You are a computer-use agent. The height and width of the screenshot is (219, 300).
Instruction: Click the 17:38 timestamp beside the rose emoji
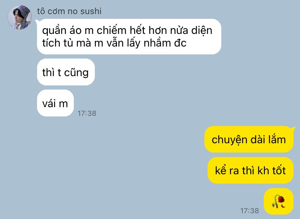click(250, 211)
